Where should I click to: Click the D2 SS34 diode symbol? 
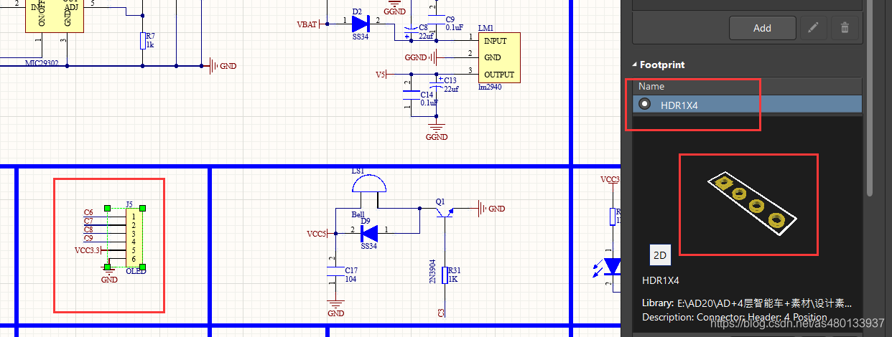click(x=361, y=24)
